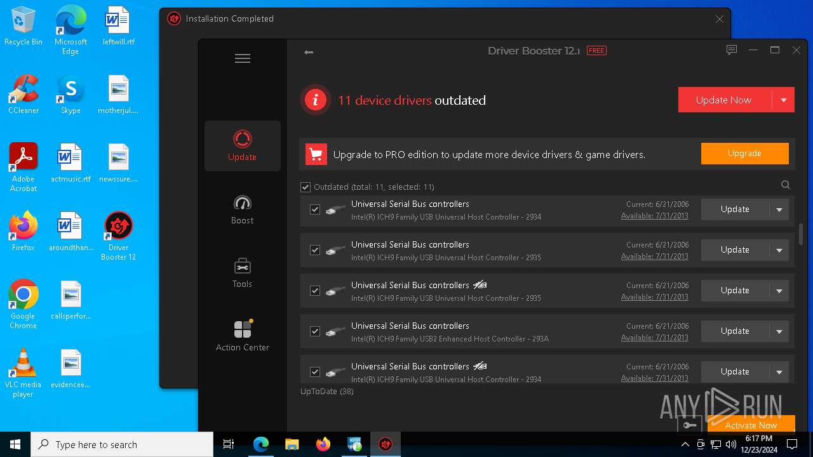Click the key icon next to Activate Now
The height and width of the screenshot is (457, 813).
pos(690,425)
